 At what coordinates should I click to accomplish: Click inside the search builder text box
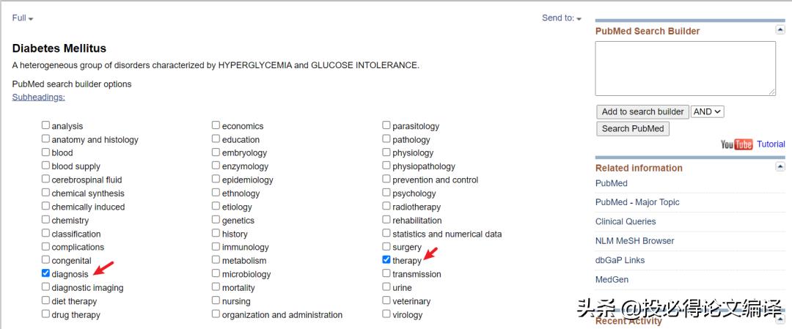(x=685, y=68)
